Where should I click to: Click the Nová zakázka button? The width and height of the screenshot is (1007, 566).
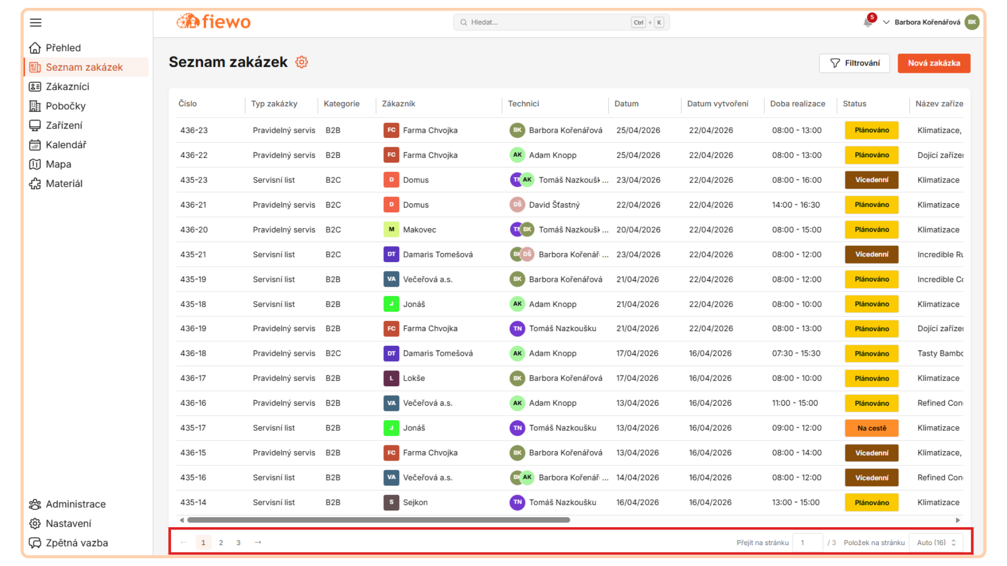point(934,63)
